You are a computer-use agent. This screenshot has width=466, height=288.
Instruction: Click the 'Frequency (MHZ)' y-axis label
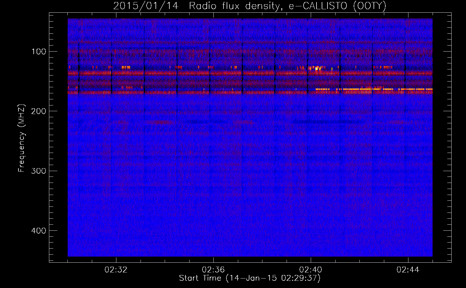tap(22, 138)
